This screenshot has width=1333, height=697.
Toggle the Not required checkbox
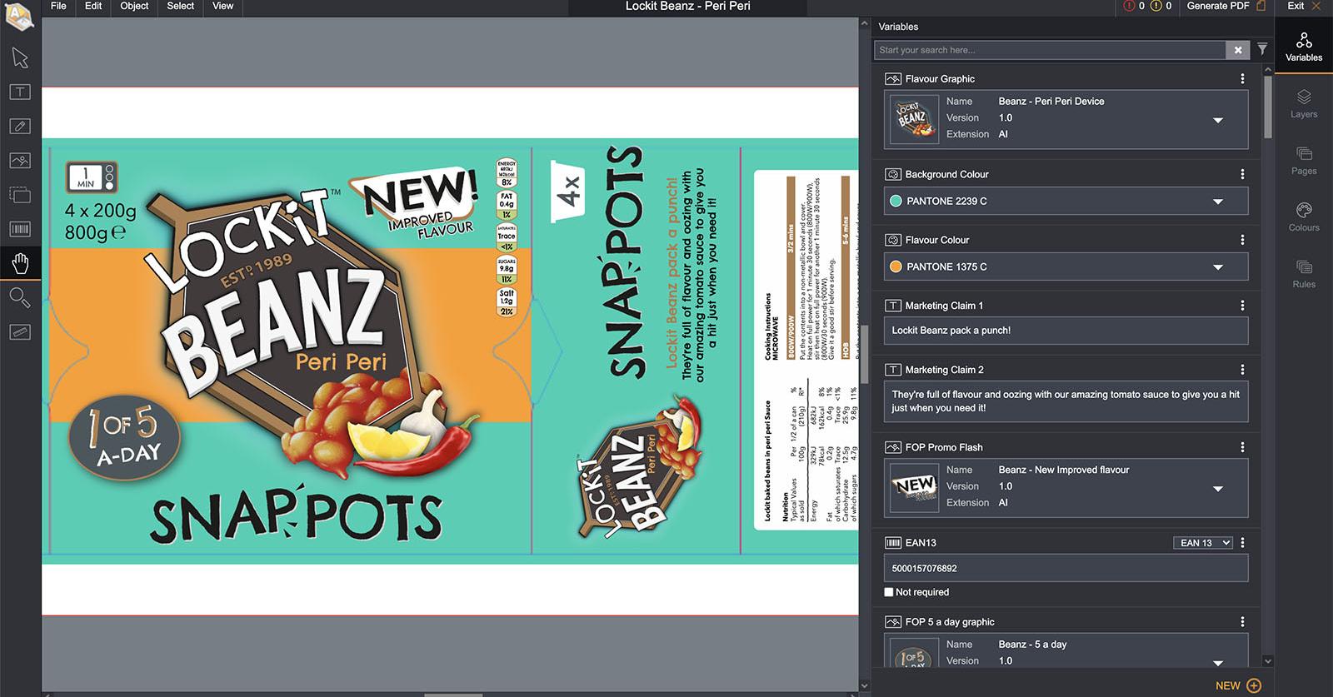click(889, 592)
